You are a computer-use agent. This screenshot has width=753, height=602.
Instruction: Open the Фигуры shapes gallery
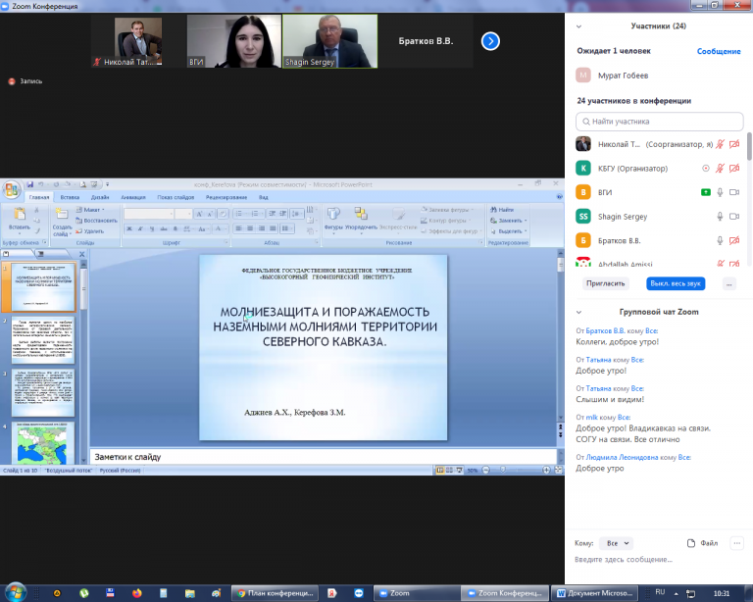coord(333,217)
